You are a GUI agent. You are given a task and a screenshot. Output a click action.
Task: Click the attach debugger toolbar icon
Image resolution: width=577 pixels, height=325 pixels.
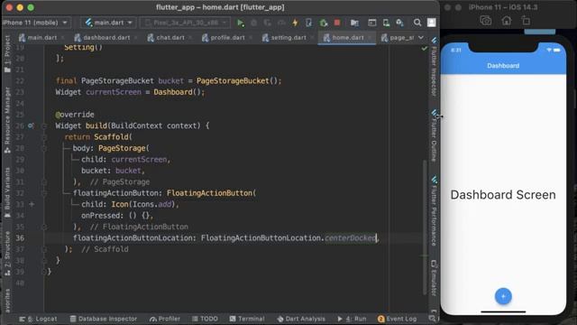(x=324, y=23)
